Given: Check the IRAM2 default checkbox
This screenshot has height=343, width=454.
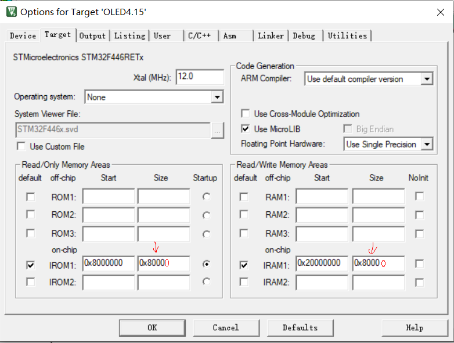Looking at the screenshot, I should 244,281.
